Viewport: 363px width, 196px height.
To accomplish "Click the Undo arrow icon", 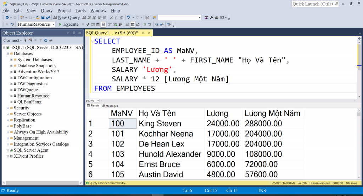I will (x=129, y=18).
